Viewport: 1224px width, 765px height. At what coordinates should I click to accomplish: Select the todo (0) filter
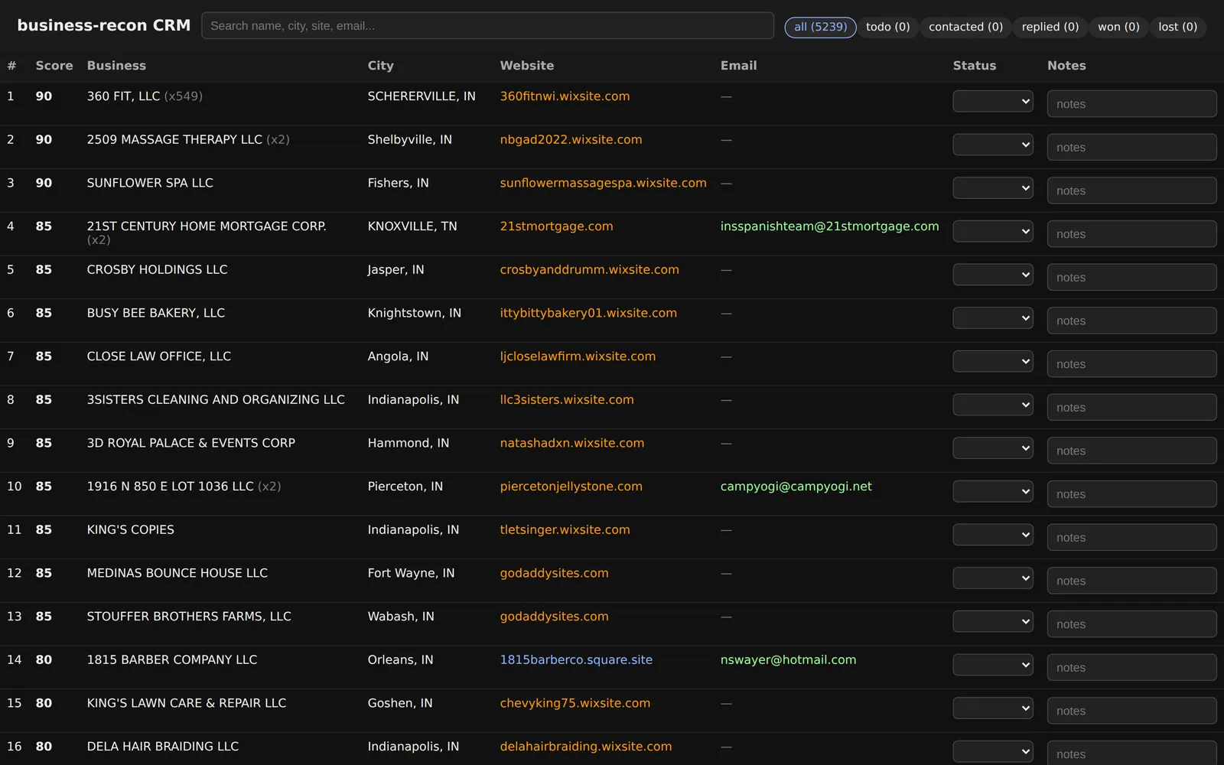(x=887, y=27)
